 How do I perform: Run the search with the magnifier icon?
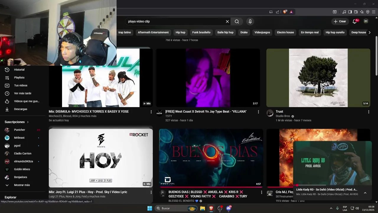coord(237,21)
